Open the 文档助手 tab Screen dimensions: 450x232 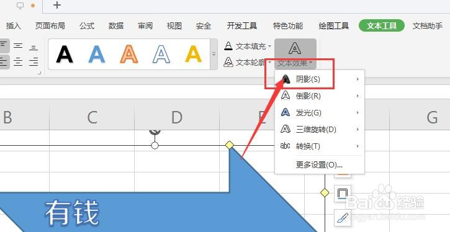[x=427, y=26]
